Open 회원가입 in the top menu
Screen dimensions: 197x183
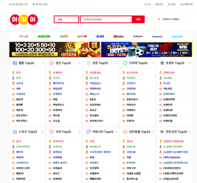159,4
